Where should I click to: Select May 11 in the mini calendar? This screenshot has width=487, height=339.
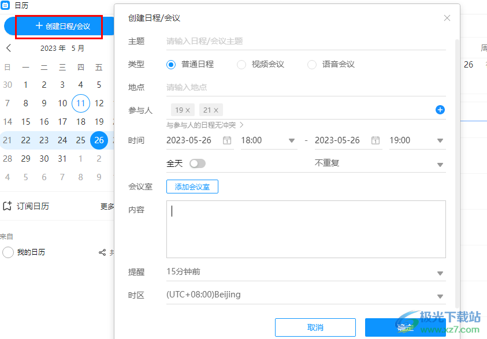point(81,103)
